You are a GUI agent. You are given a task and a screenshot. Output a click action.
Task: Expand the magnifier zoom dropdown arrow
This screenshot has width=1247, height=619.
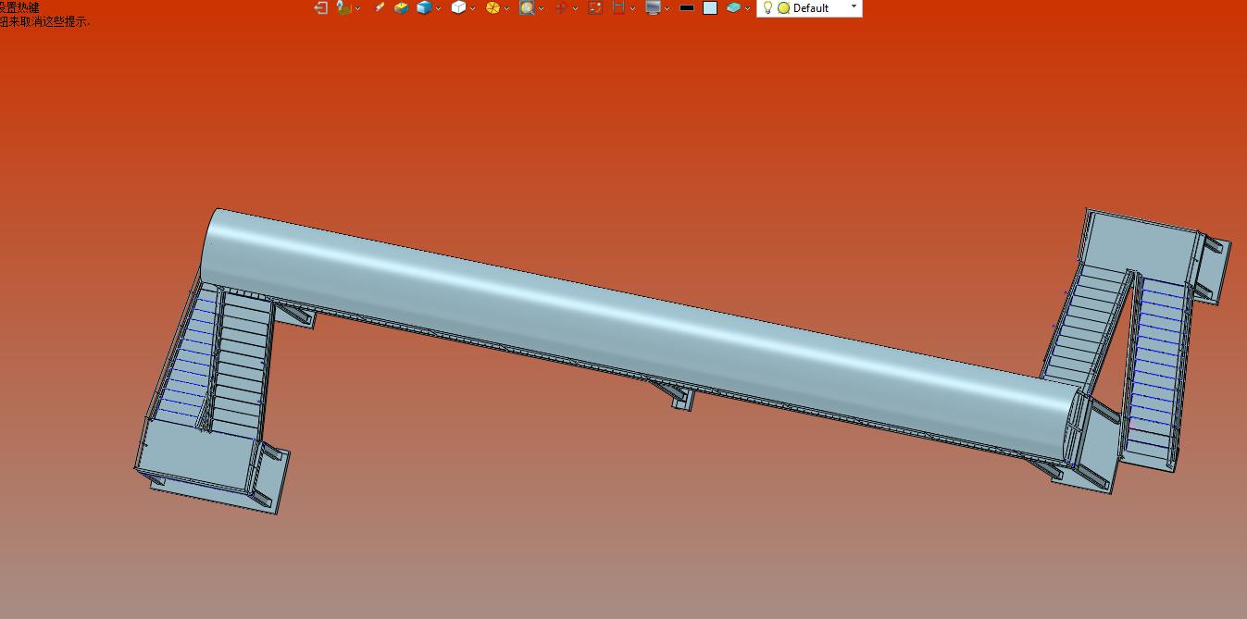pos(541,8)
